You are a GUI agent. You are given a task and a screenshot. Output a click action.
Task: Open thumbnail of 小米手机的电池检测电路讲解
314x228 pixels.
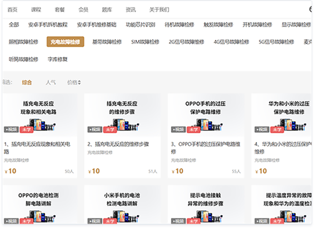coord(122,204)
